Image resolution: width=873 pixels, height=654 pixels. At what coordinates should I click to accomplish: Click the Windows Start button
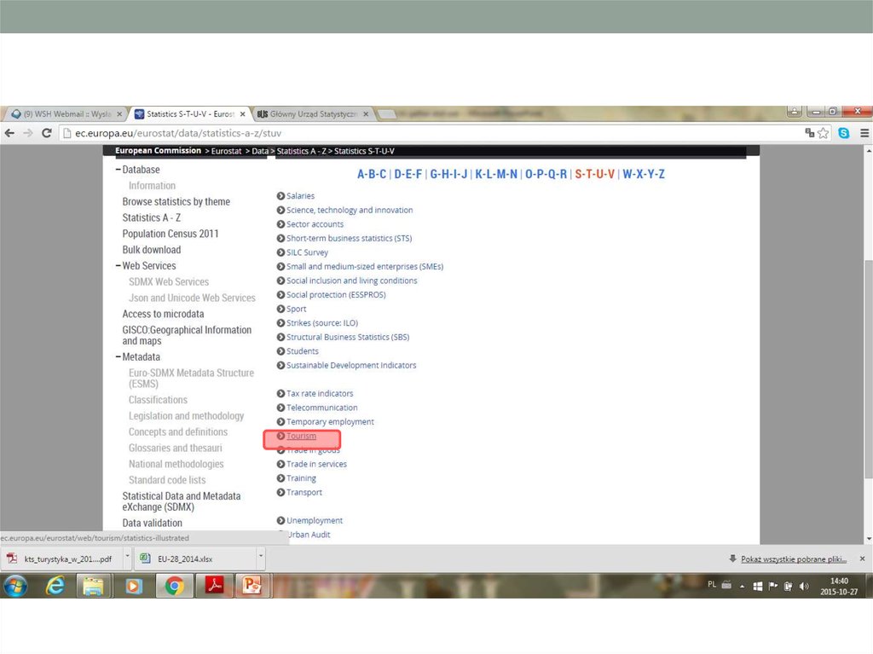coord(15,586)
